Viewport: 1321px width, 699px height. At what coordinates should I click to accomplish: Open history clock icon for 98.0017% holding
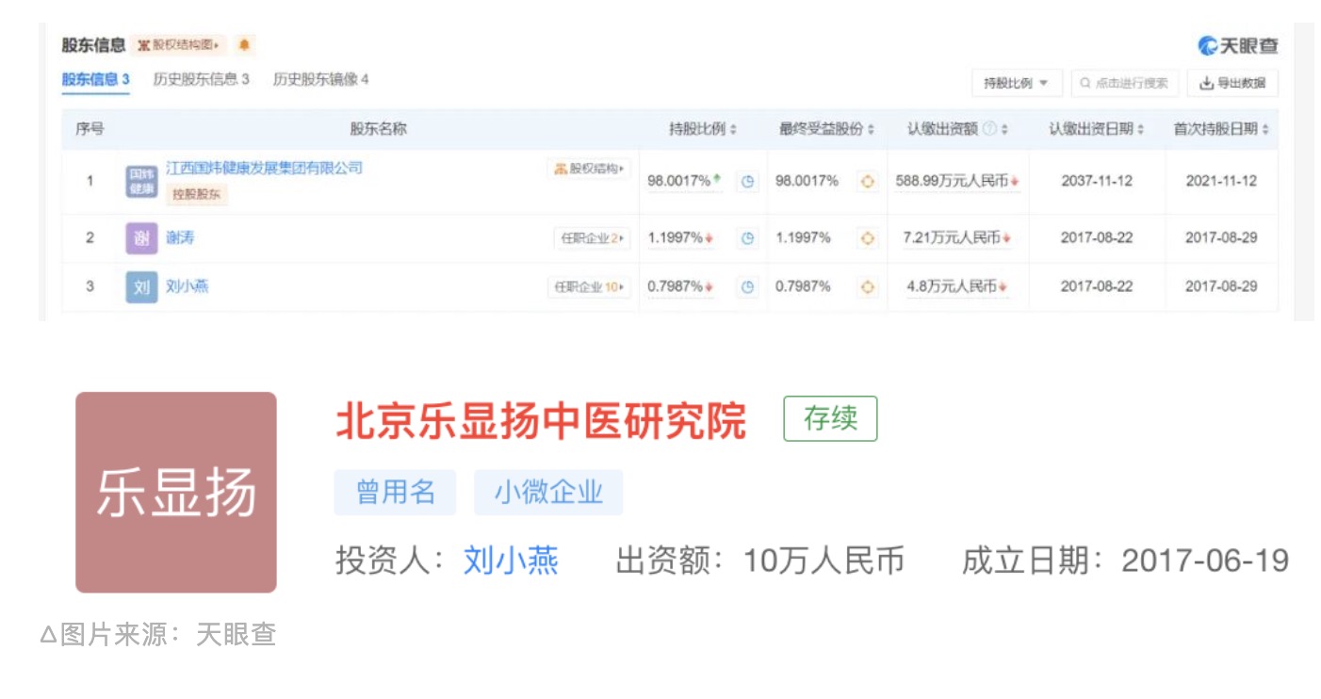click(747, 182)
